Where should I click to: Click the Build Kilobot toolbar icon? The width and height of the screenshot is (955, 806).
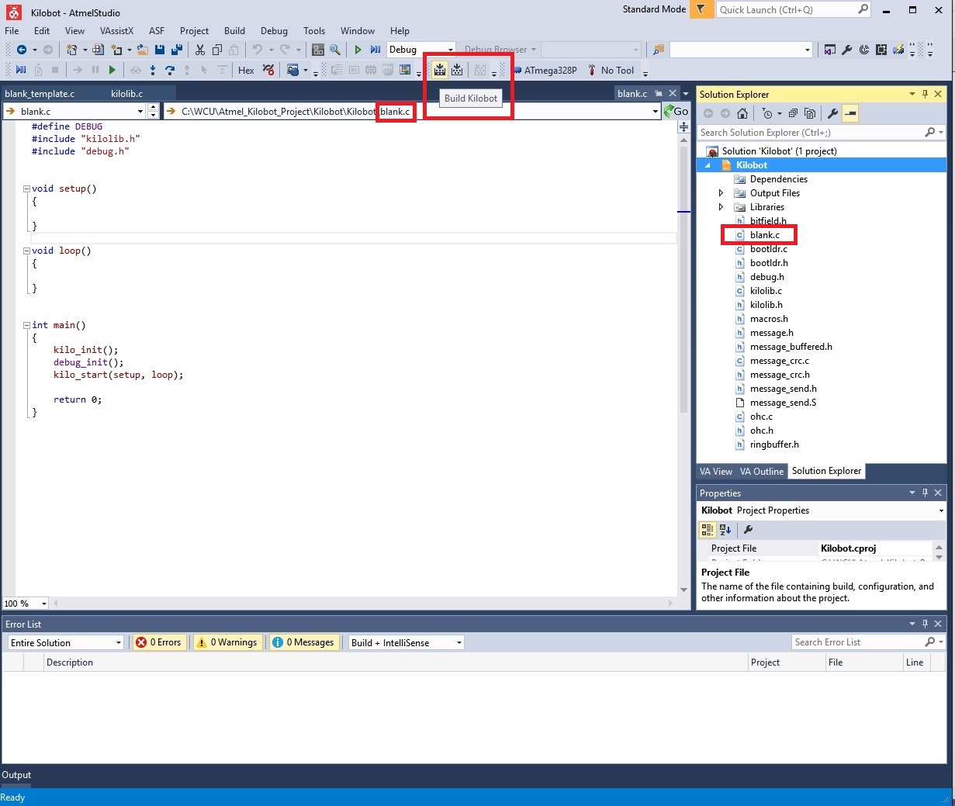(440, 70)
